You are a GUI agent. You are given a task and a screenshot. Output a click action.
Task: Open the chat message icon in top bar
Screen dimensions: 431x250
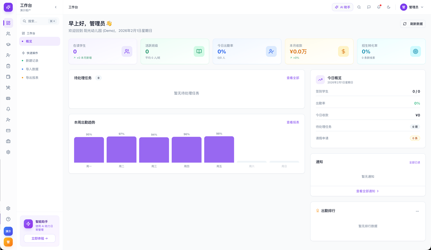click(x=369, y=7)
